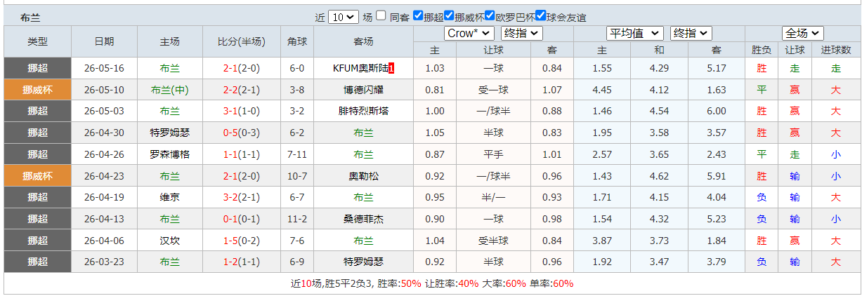Screen dimensions: 862x296
Task: Click the 类型 column header
Action: [x=38, y=41]
